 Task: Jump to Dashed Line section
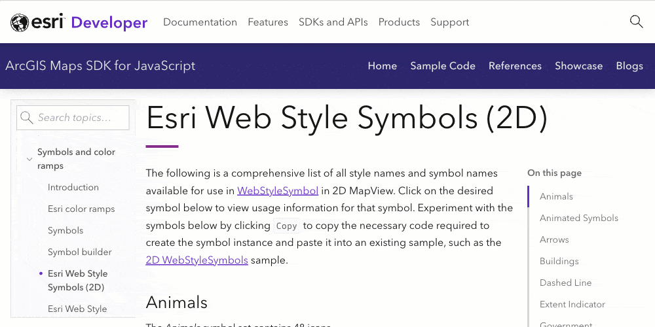[x=565, y=283]
